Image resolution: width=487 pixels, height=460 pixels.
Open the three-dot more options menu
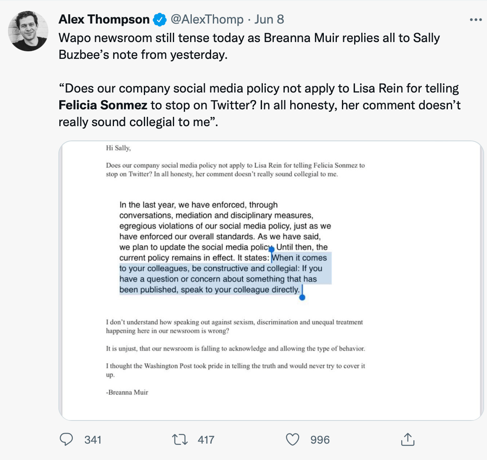(476, 19)
